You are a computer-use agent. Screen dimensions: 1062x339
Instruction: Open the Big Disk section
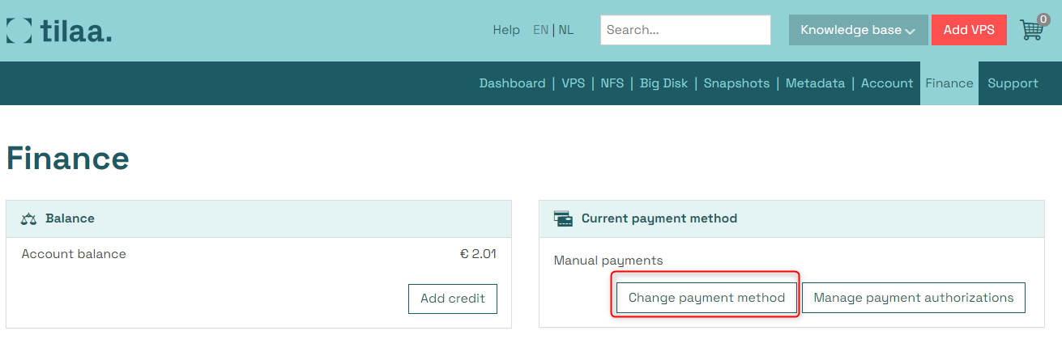663,83
